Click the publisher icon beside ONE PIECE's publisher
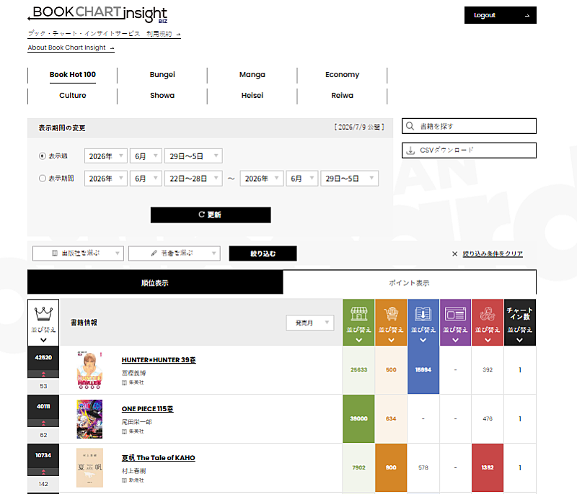Screen dimensions: 577x494 point(124,431)
